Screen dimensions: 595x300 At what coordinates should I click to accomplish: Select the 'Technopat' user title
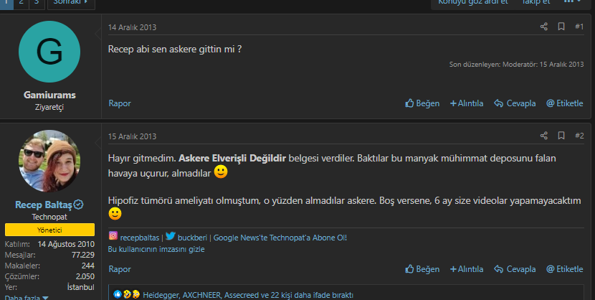tap(49, 217)
